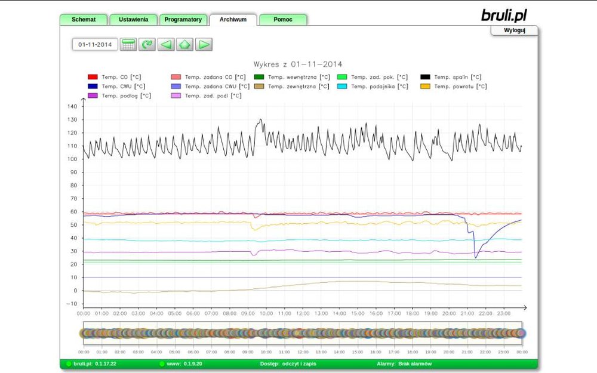Click the green refresh arrow icon
The image size is (597, 373).
tap(147, 44)
